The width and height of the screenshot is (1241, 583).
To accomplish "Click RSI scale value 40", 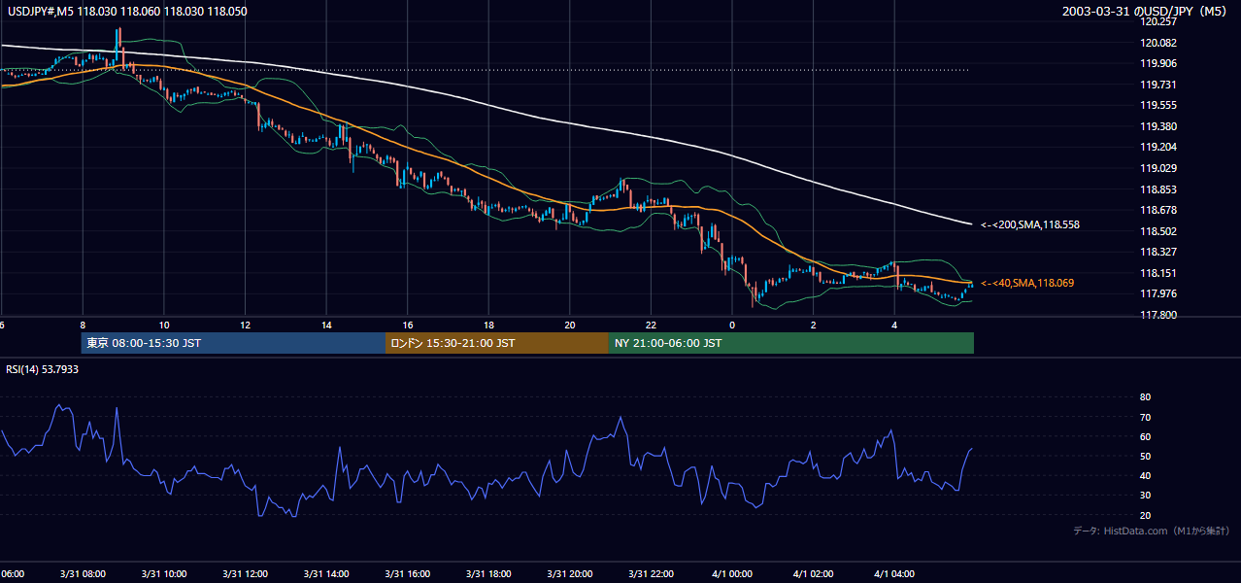I will click(1145, 475).
